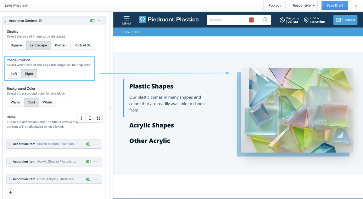Open the Responsive dropdown
363x199 pixels.
[x=304, y=6]
